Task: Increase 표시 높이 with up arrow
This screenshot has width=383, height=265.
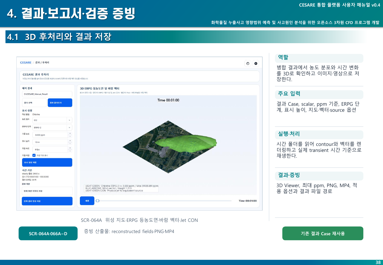Action: (x=70, y=141)
